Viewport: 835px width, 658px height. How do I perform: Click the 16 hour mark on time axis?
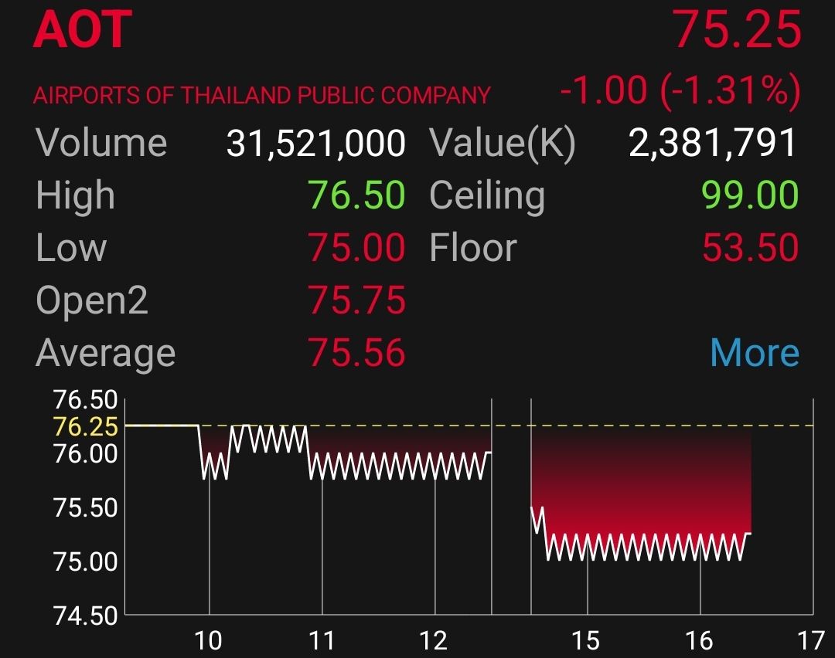[699, 640]
